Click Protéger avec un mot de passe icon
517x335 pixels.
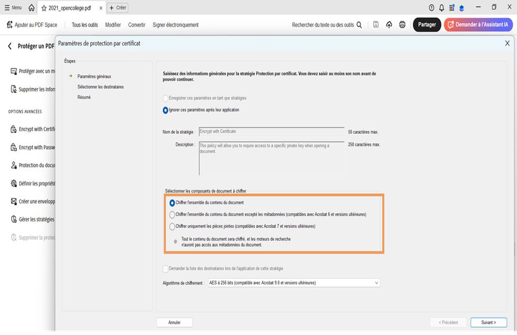[14, 71]
